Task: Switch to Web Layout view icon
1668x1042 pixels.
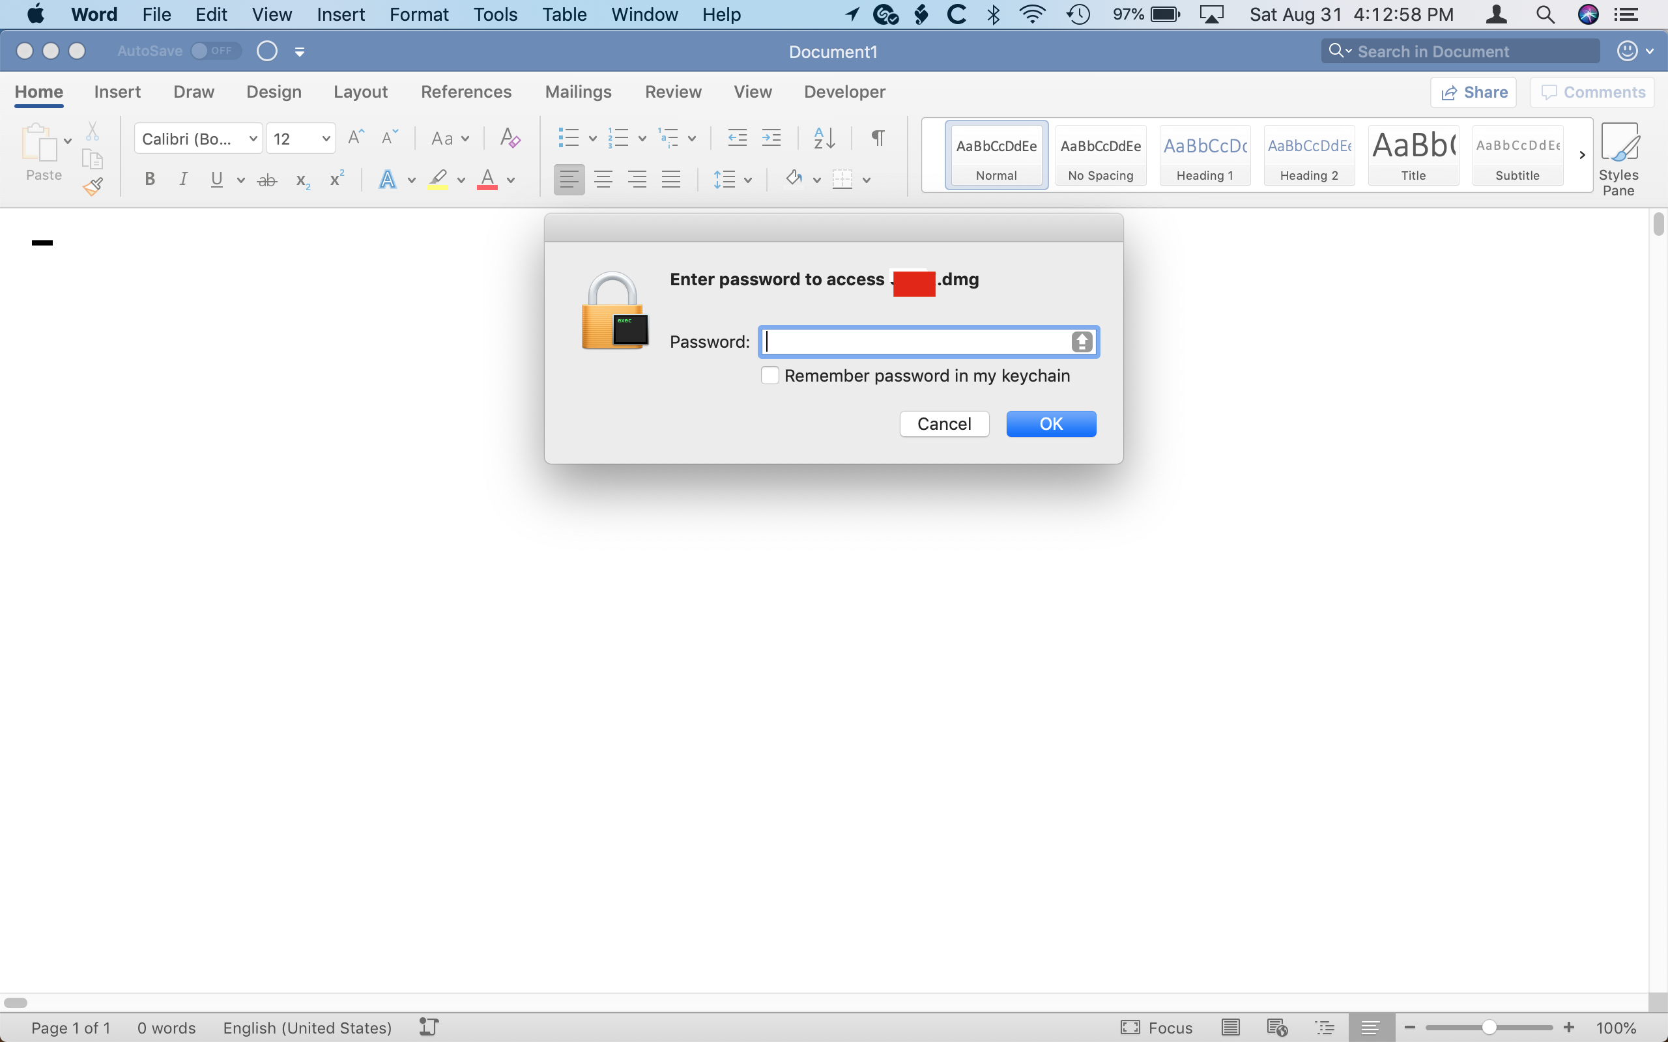Action: pyautogui.click(x=1277, y=1028)
